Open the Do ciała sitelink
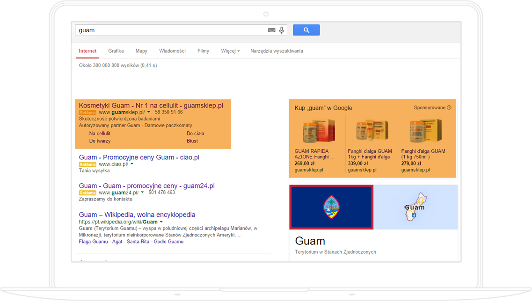Image resolution: width=532 pixels, height=301 pixels. tap(196, 134)
